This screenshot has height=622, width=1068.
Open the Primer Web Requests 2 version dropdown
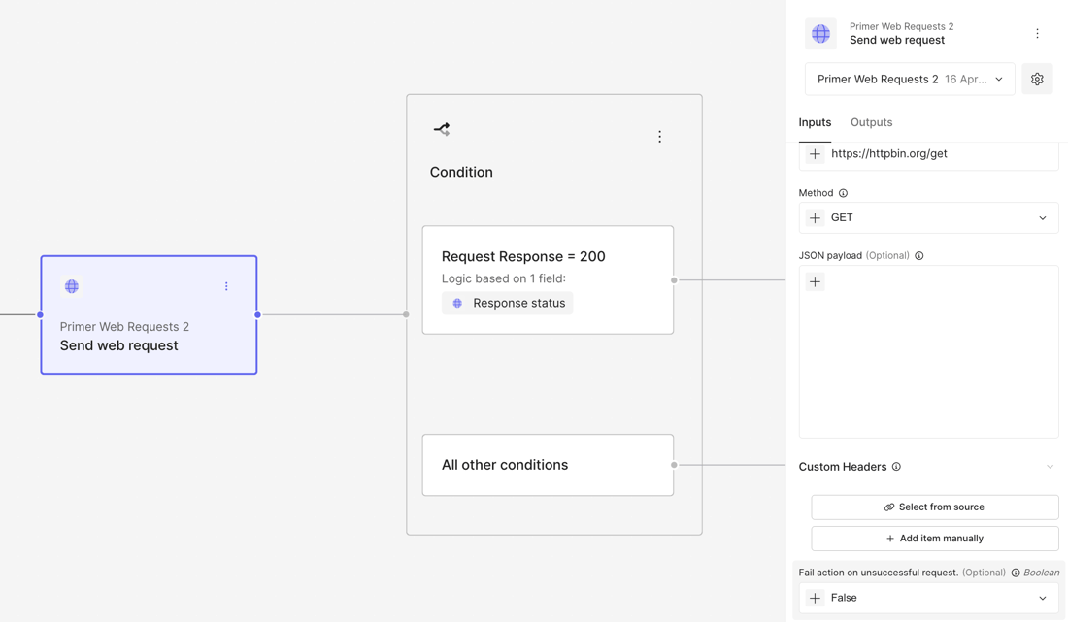[x=910, y=79]
